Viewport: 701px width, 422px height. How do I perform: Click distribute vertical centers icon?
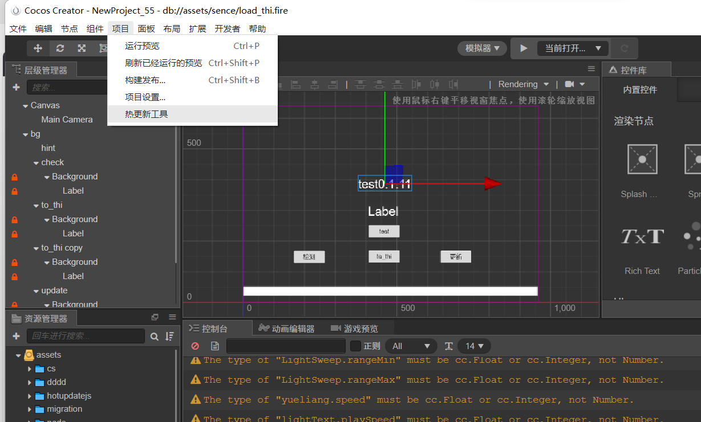(379, 84)
